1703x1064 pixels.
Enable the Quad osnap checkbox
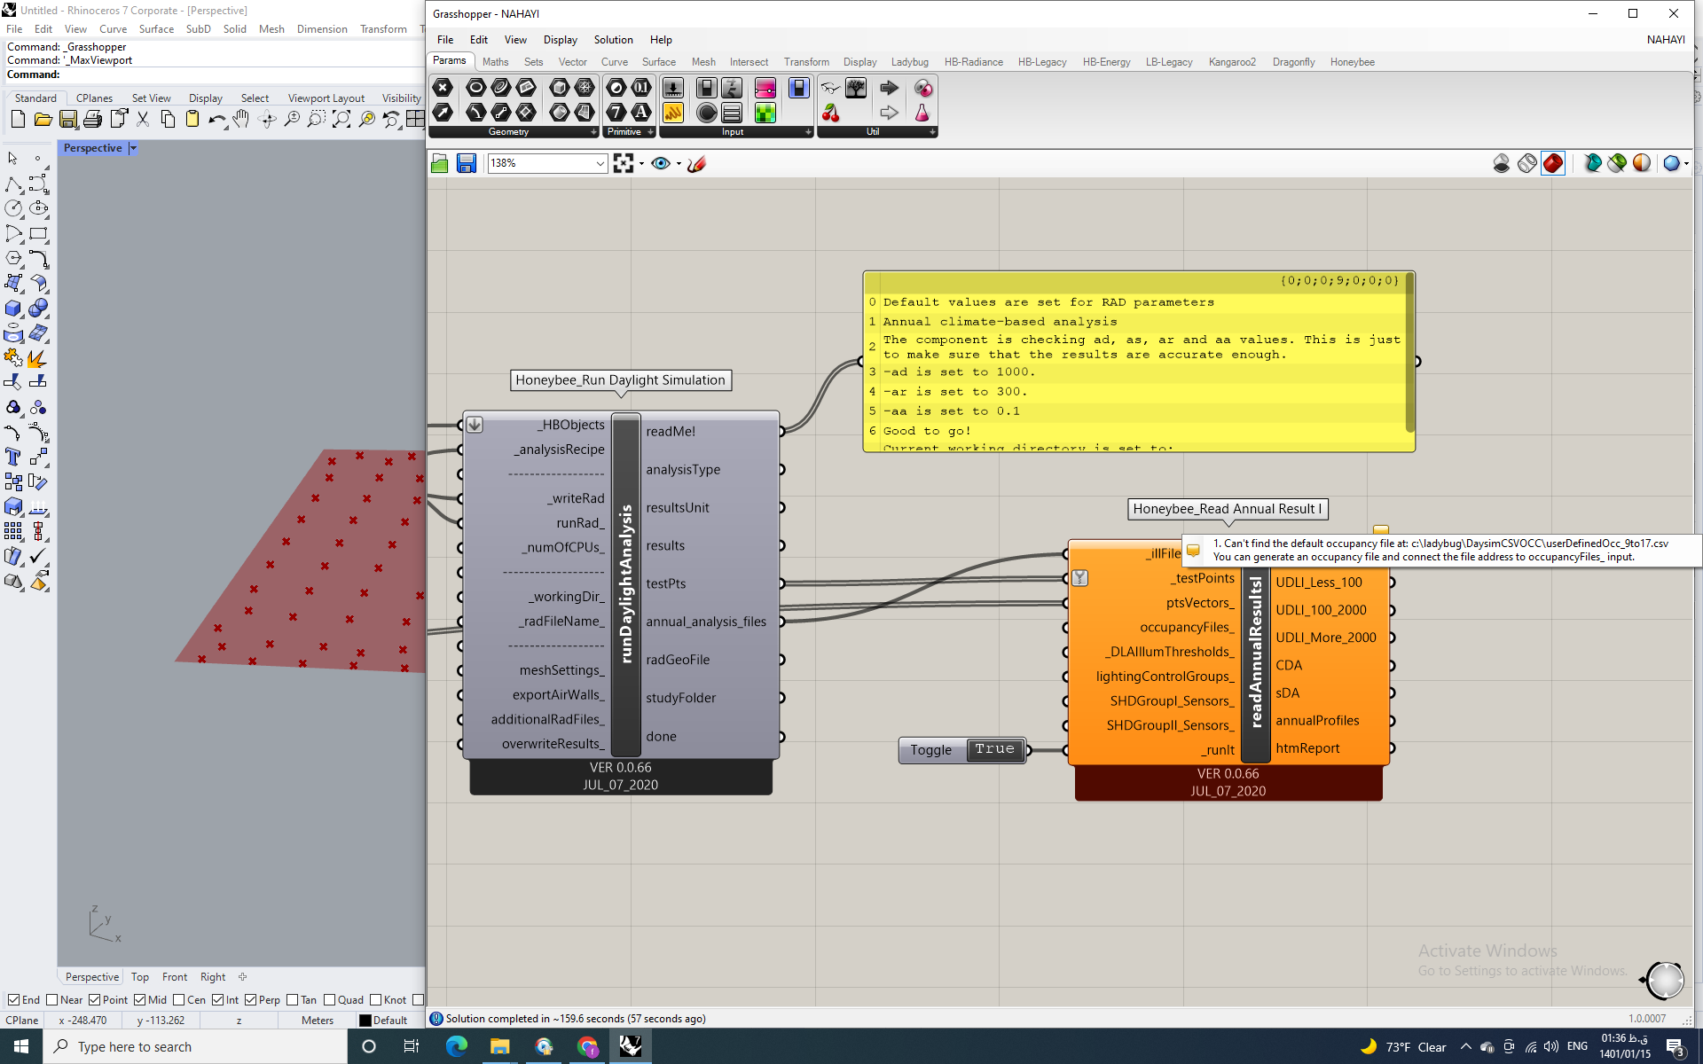(x=329, y=999)
